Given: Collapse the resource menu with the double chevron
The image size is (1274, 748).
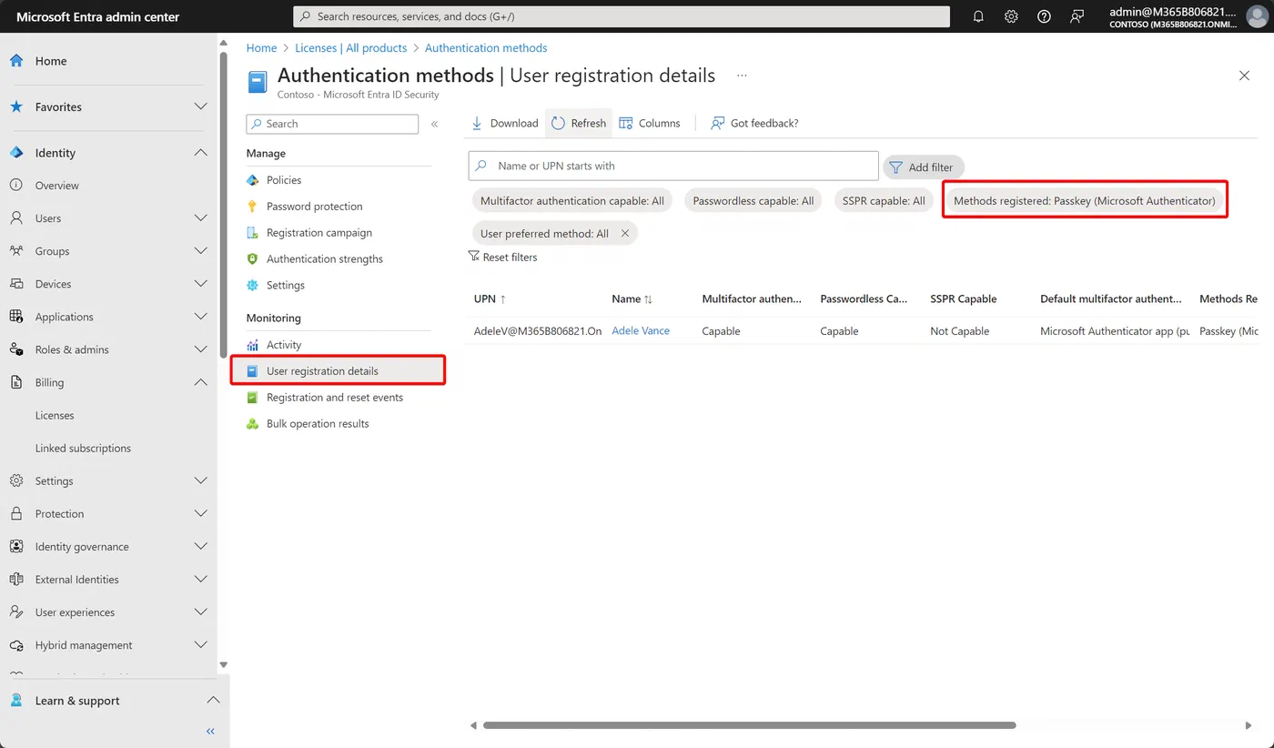Looking at the screenshot, I should [x=435, y=124].
